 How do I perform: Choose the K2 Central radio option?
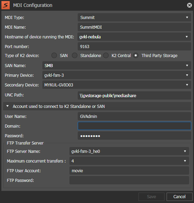click(x=106, y=56)
